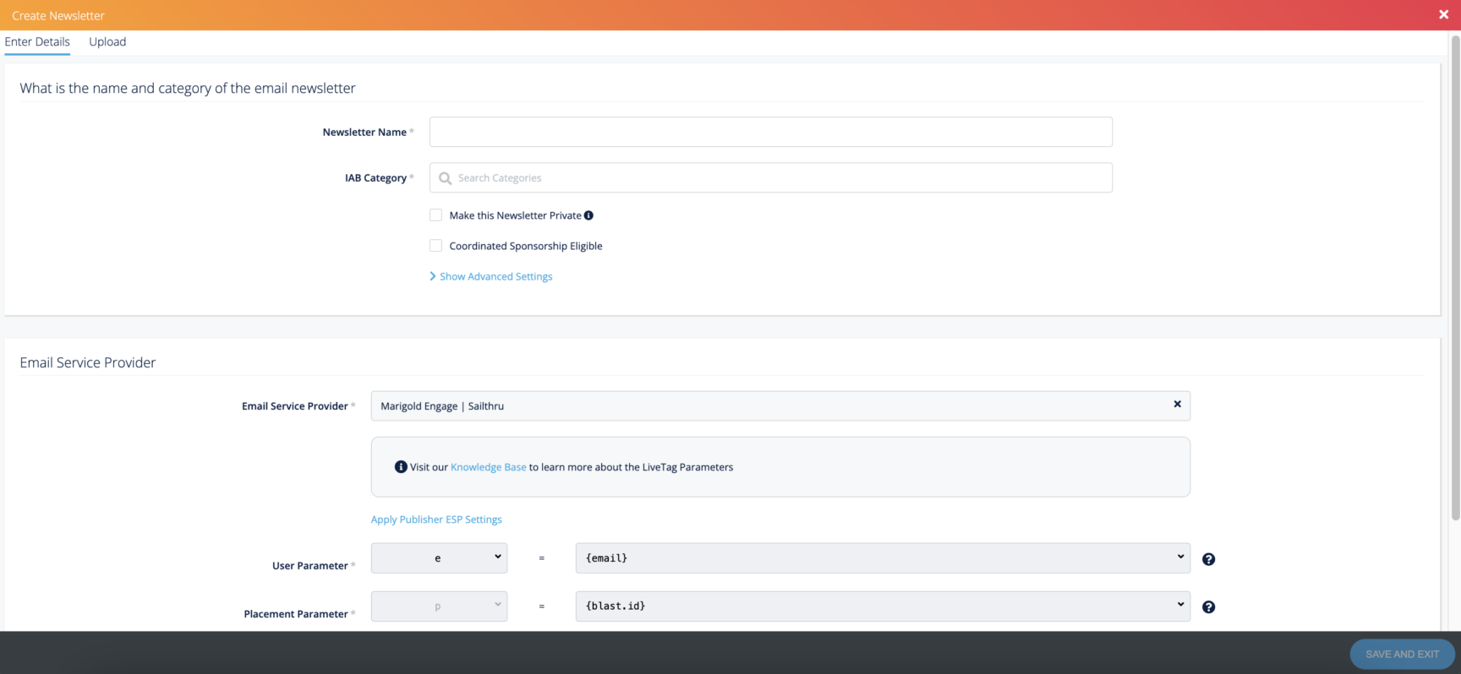Clear the selected Email Service Provider with X
This screenshot has height=674, width=1461.
coord(1177,405)
